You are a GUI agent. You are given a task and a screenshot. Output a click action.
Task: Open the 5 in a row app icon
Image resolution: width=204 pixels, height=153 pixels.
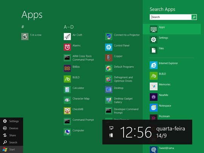pos(25,36)
